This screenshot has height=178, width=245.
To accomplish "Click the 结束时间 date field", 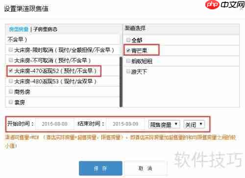I will click(125, 124).
